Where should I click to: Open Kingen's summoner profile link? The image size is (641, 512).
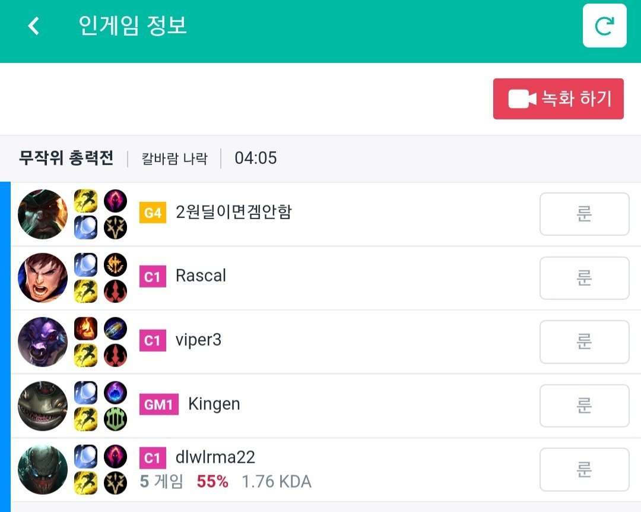pyautogui.click(x=214, y=404)
